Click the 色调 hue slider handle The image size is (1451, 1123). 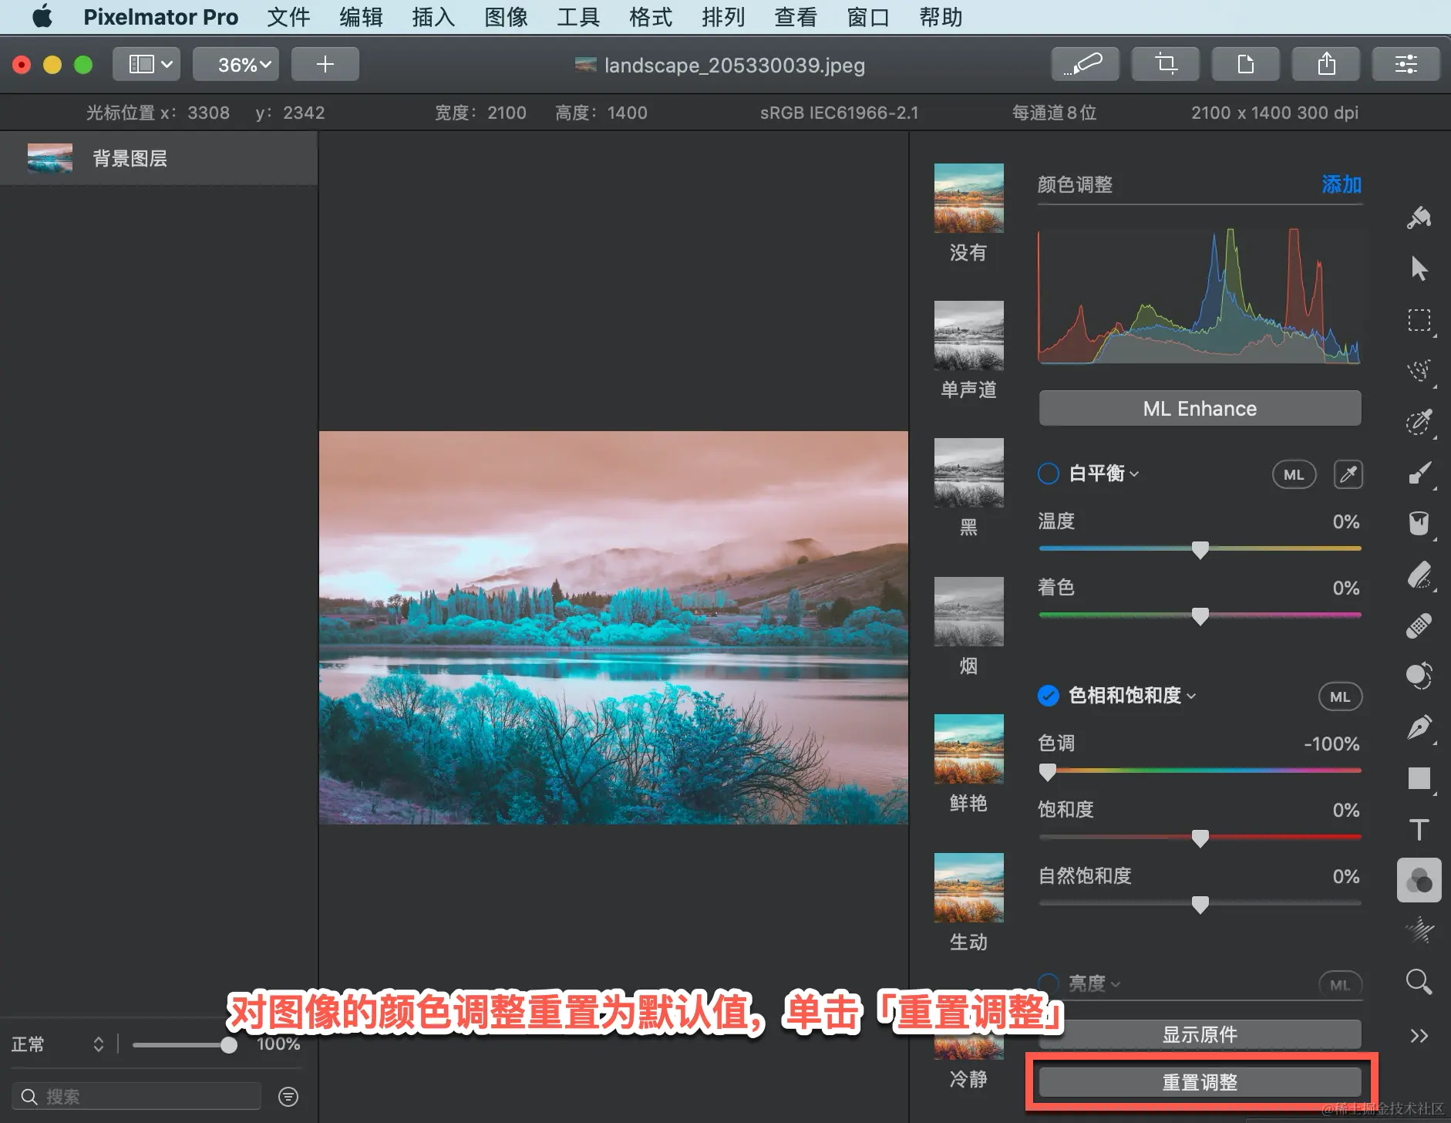1047,772
